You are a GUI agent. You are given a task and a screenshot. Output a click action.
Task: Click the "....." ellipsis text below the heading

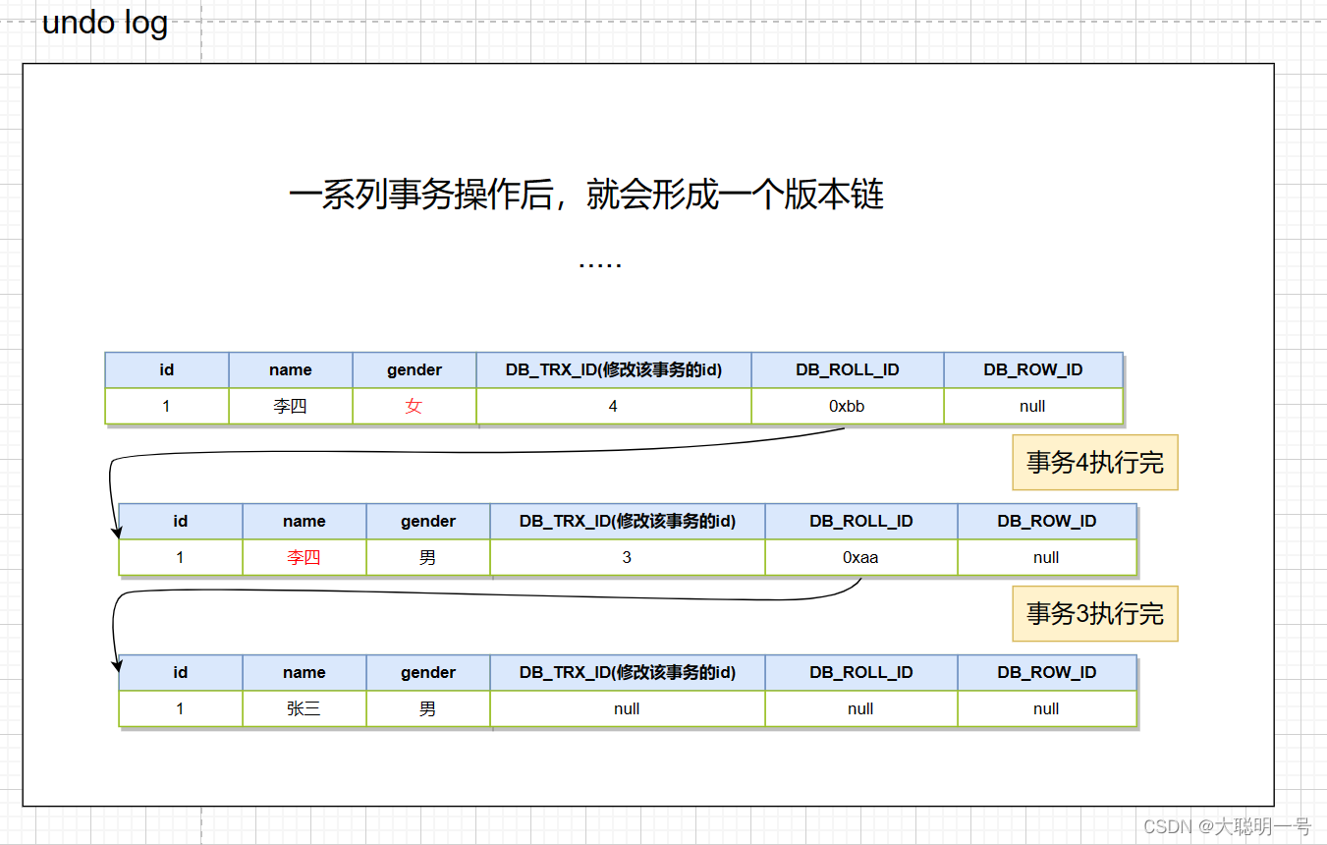[600, 265]
